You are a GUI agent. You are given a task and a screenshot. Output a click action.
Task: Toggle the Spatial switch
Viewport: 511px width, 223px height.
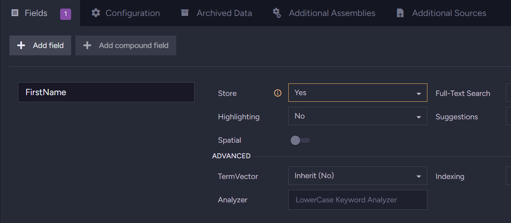pyautogui.click(x=300, y=140)
